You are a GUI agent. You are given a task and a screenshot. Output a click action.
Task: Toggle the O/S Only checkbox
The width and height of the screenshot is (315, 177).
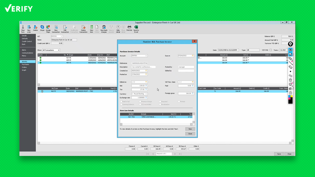point(270,50)
